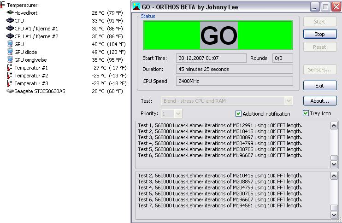The image size is (342, 223).
Task: Click the ORTHOS title bar application icon
Action: coord(136,7)
